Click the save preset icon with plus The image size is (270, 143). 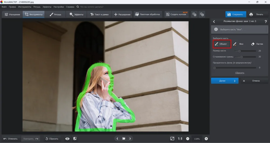(x=194, y=14)
